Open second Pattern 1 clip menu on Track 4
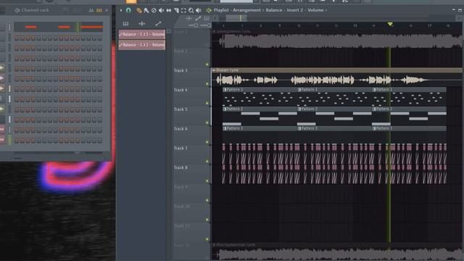 pos(299,90)
